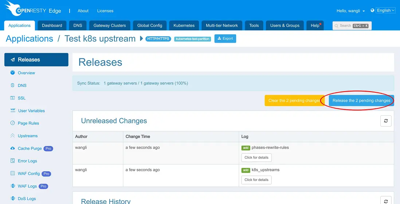The width and height of the screenshot is (400, 204).
Task: Click the Export button
Action: coord(225,39)
